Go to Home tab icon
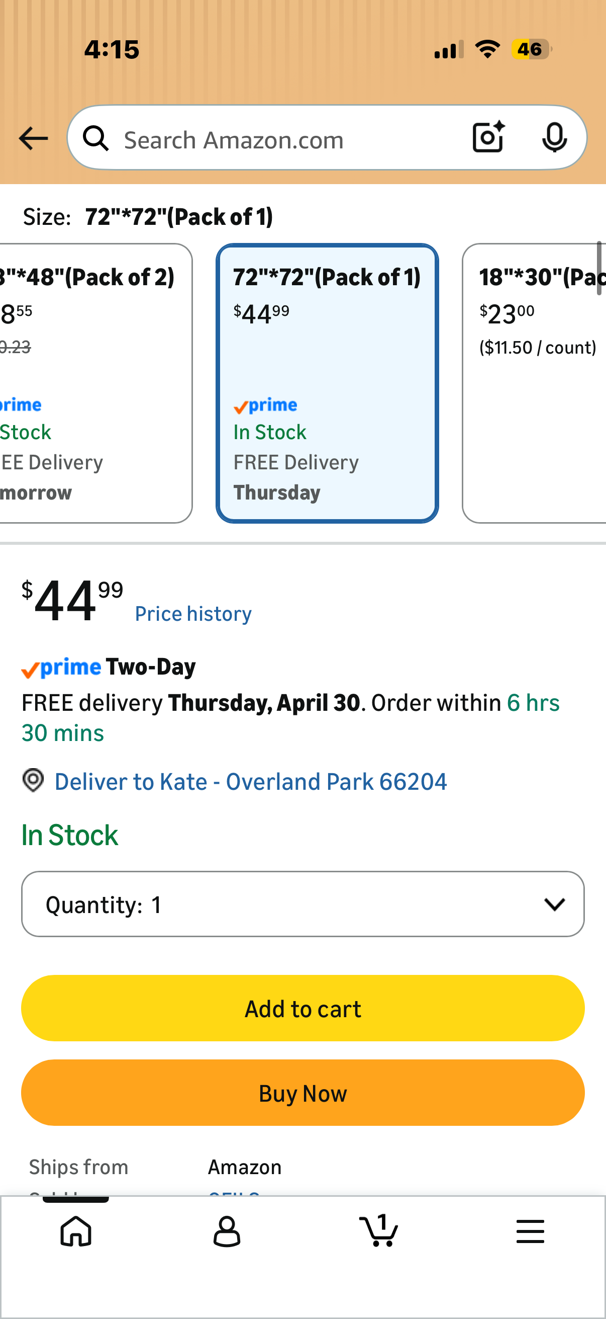The width and height of the screenshot is (606, 1319). (76, 1231)
